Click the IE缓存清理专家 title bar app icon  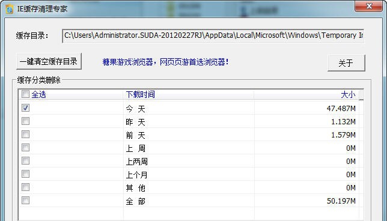coord(10,9)
